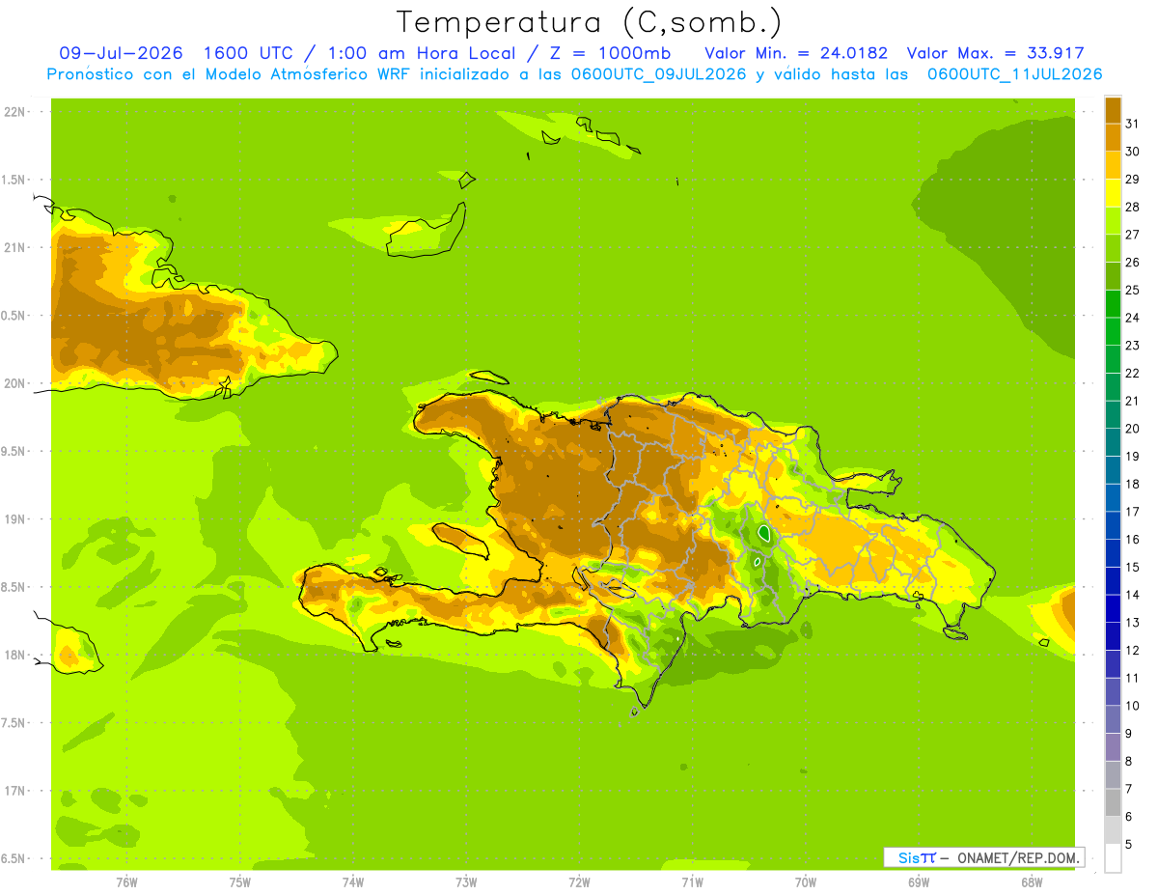Click the '20N' latitude label
The height and width of the screenshot is (895, 1158).
coord(14,383)
